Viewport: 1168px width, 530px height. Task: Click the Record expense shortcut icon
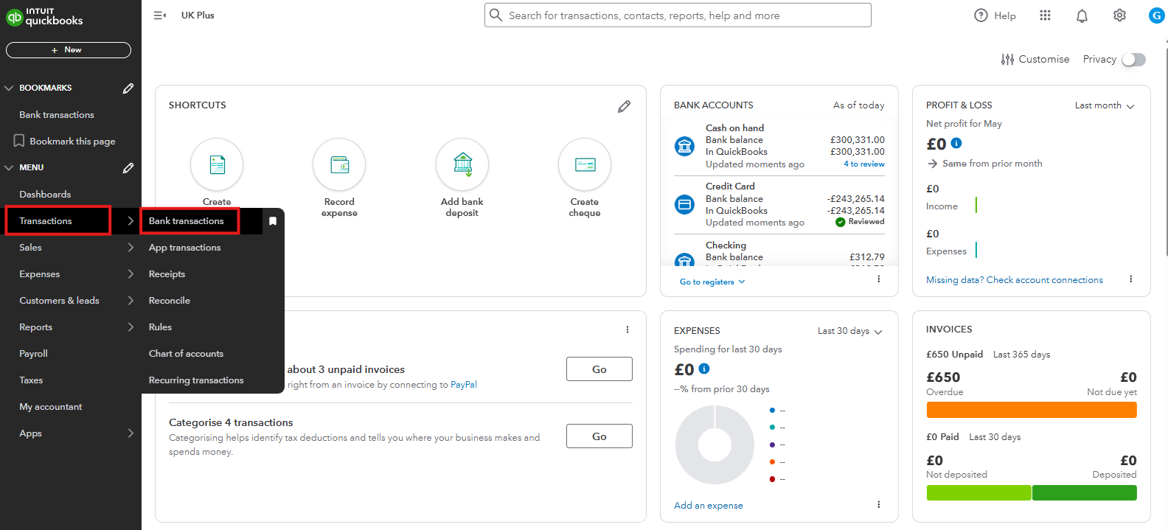339,164
